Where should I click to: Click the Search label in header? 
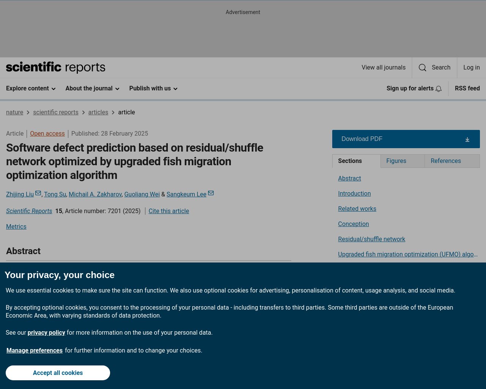click(x=441, y=68)
